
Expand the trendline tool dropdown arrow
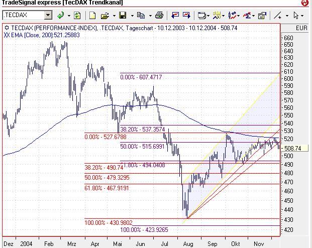(x=287, y=16)
